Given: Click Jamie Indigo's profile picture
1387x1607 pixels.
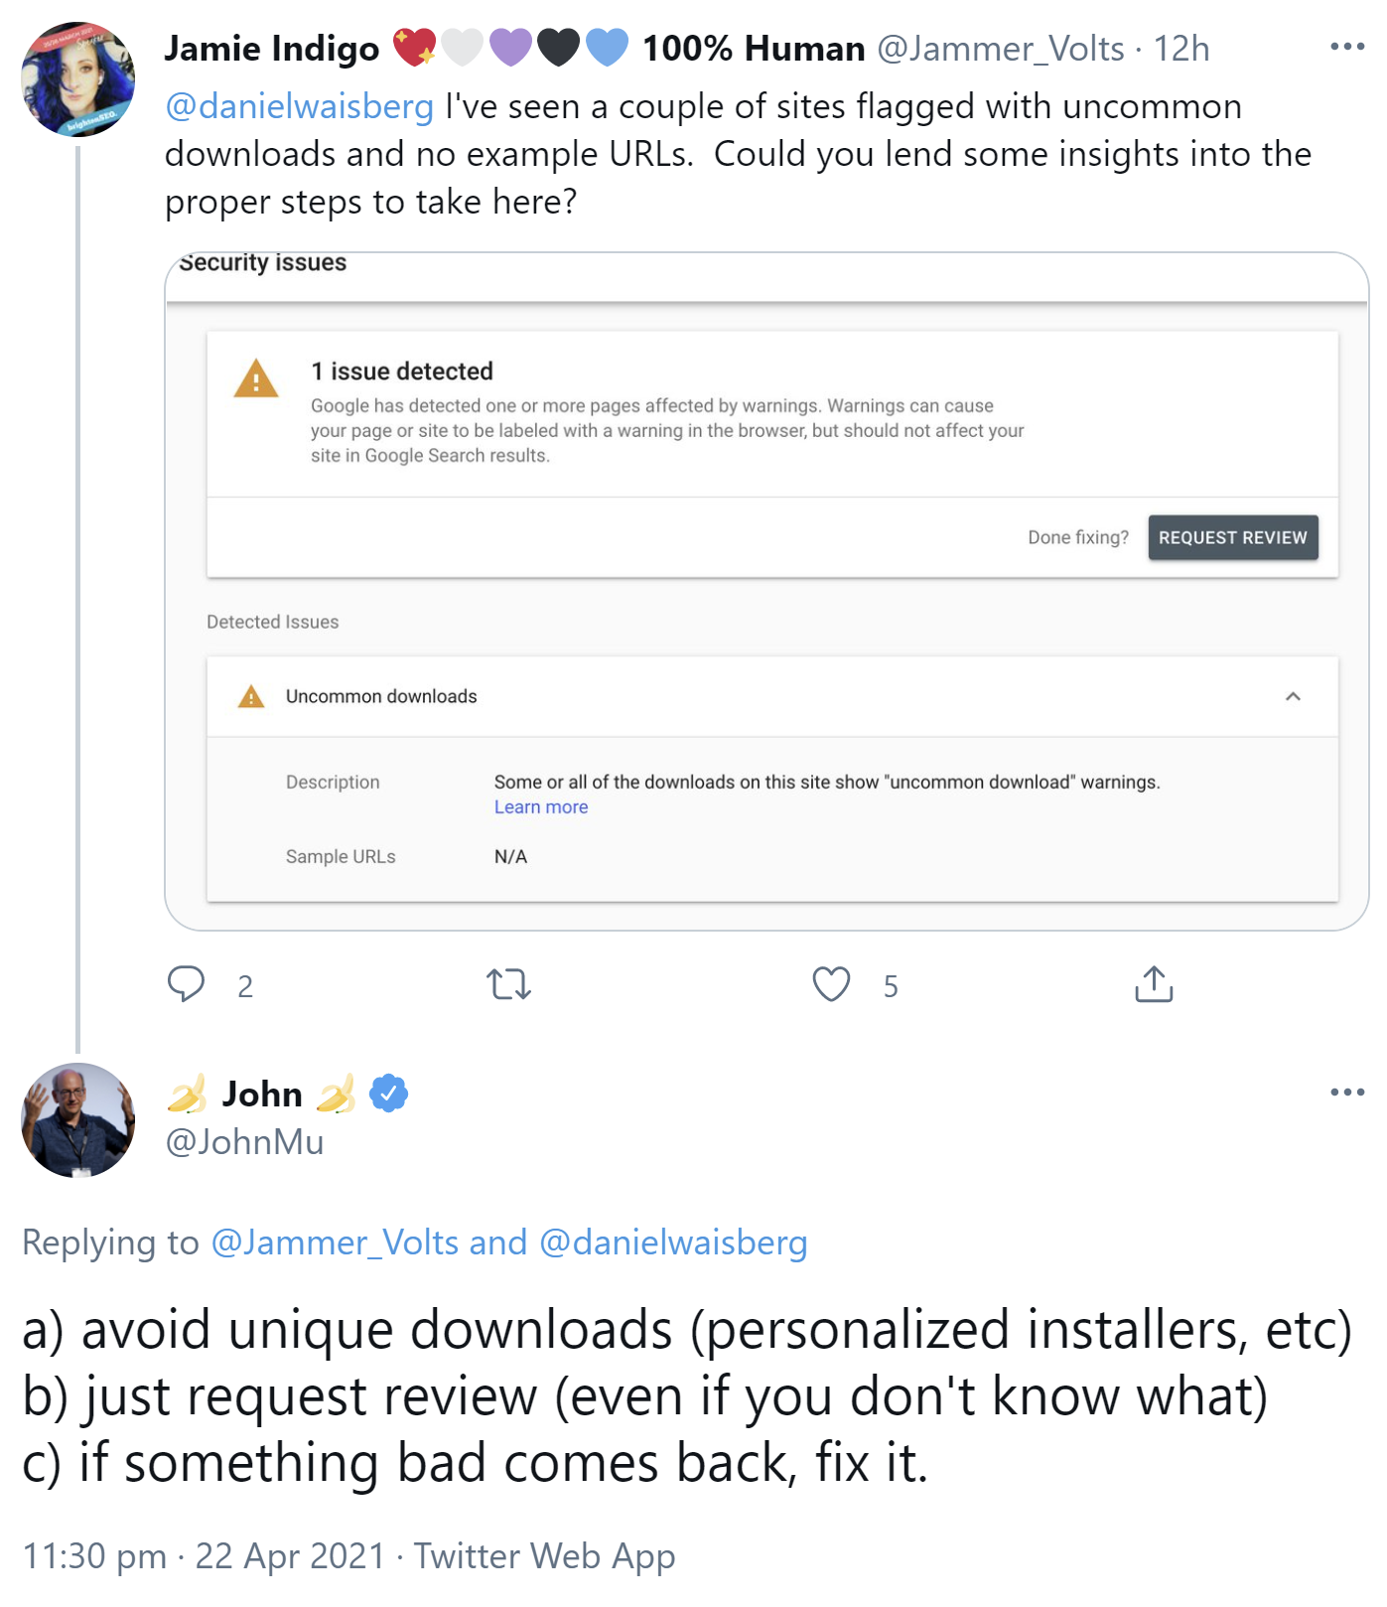Looking at the screenshot, I should coord(77,79).
